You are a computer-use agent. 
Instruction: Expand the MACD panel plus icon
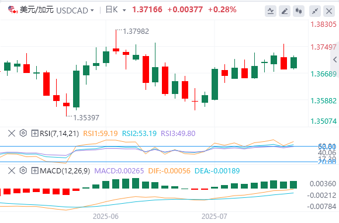coord(34,171)
